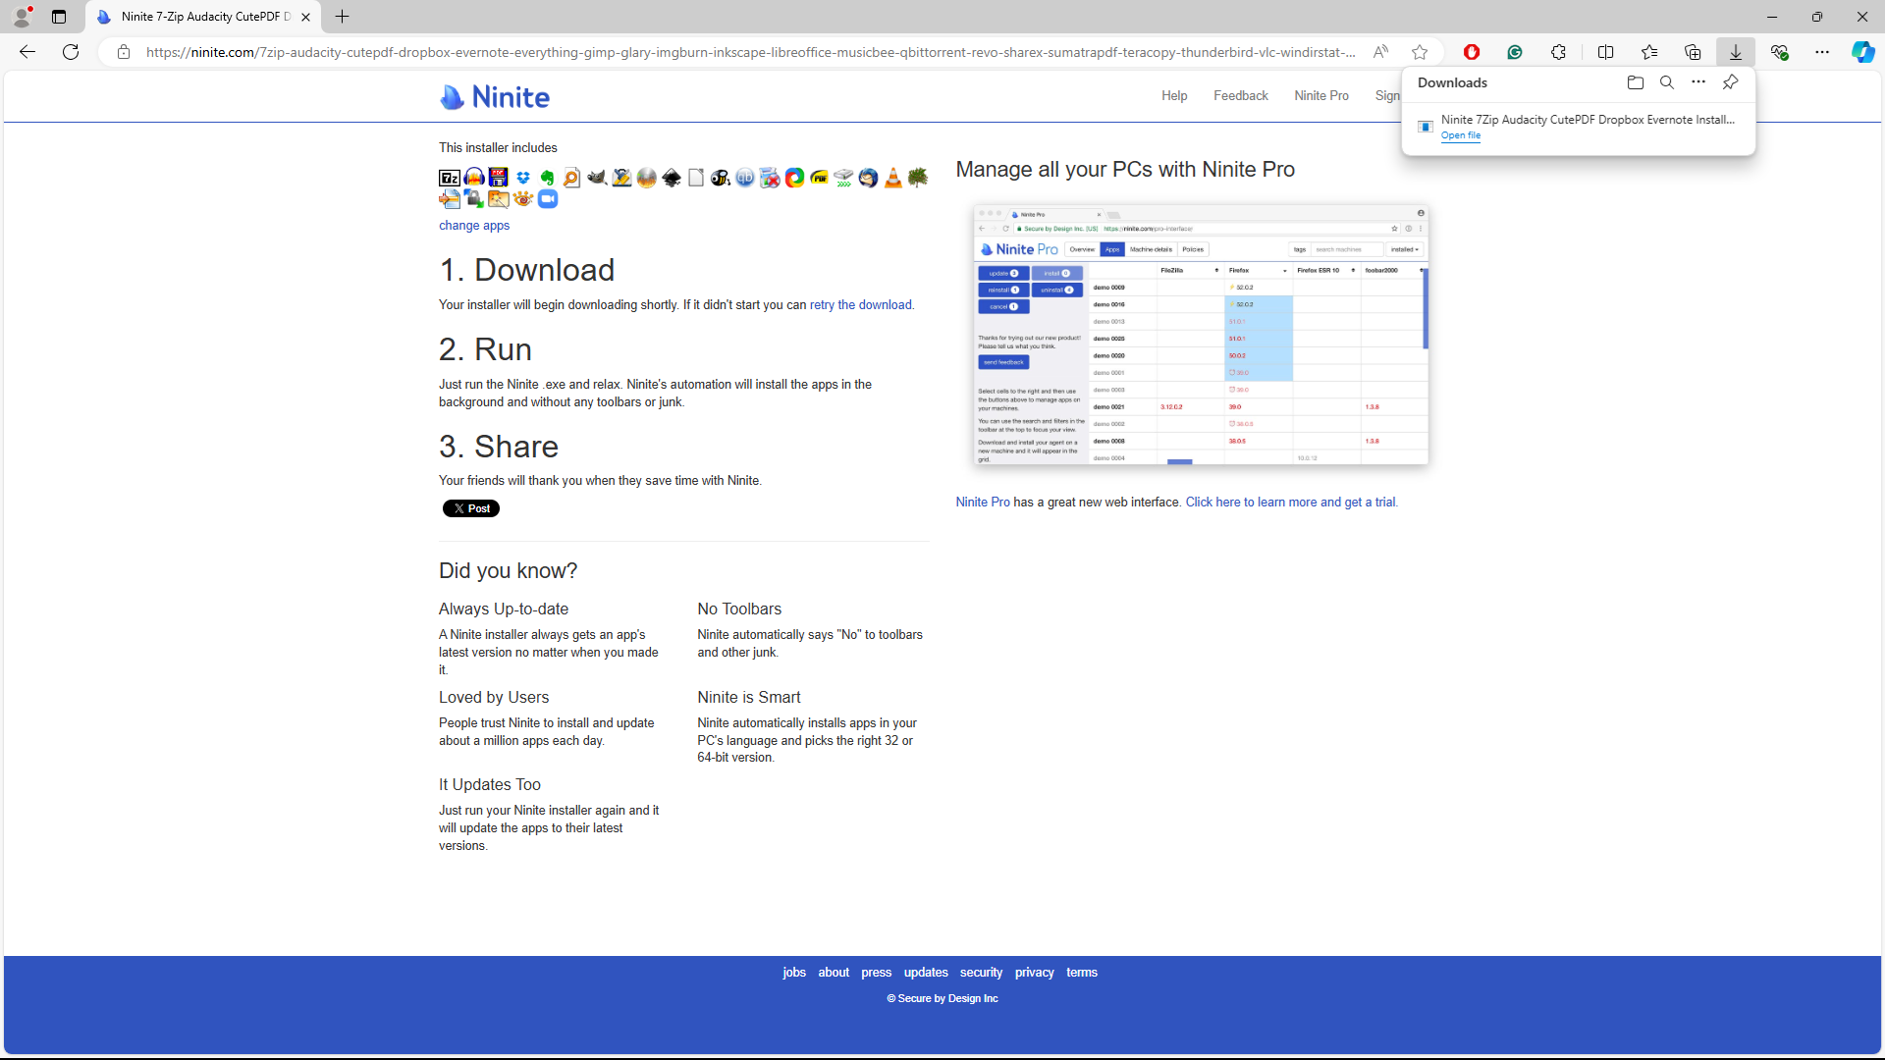Open the Favorites list icon
The image size is (1885, 1060).
1649,52
